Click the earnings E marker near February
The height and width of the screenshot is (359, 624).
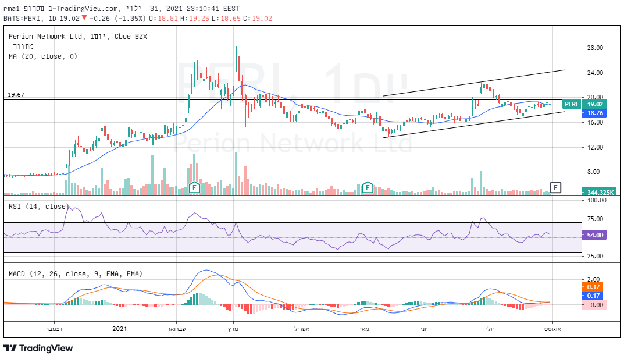(194, 187)
